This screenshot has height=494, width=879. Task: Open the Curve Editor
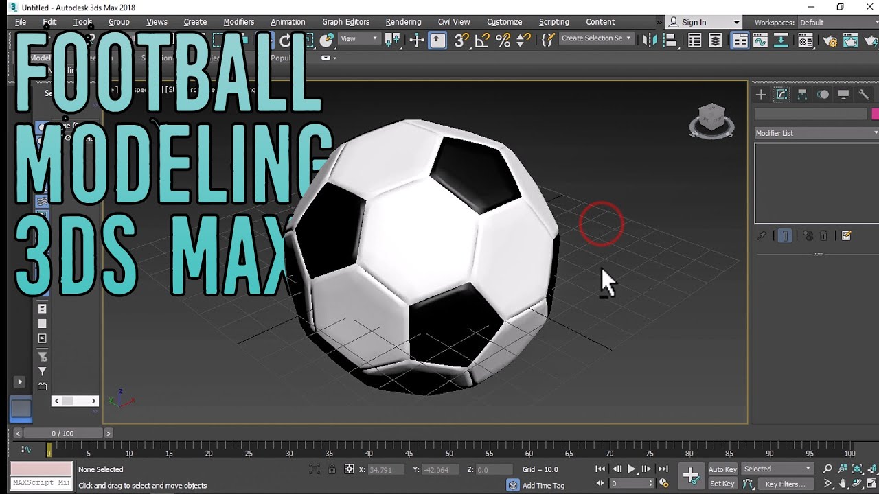(x=760, y=40)
